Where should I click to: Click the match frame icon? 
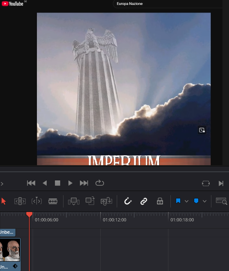click(206, 183)
